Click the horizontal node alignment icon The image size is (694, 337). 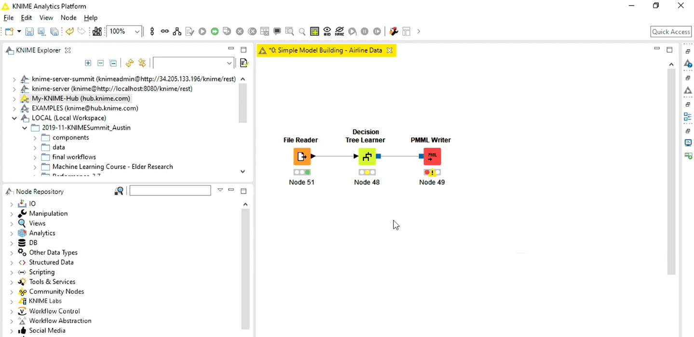(165, 31)
